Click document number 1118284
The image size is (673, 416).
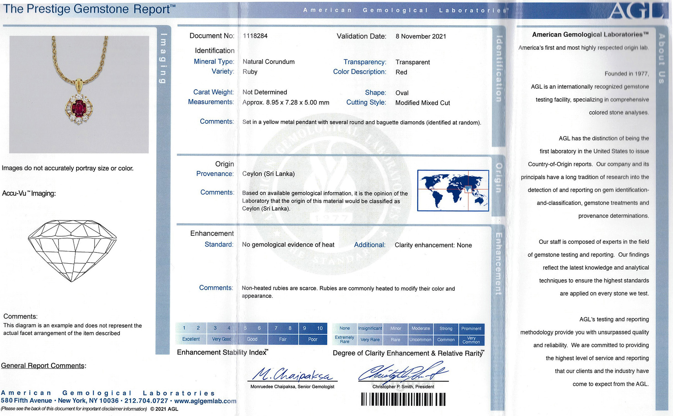[255, 36]
